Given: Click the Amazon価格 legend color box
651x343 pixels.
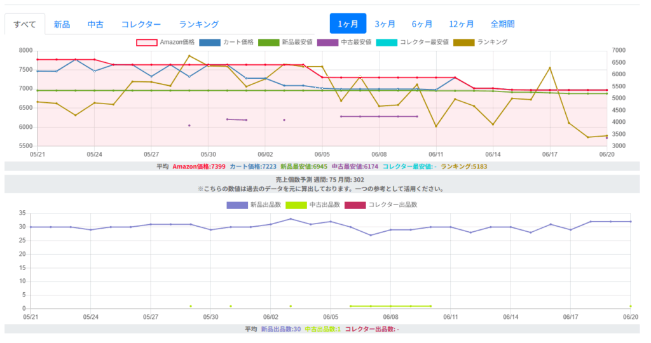Looking at the screenshot, I should [x=147, y=43].
